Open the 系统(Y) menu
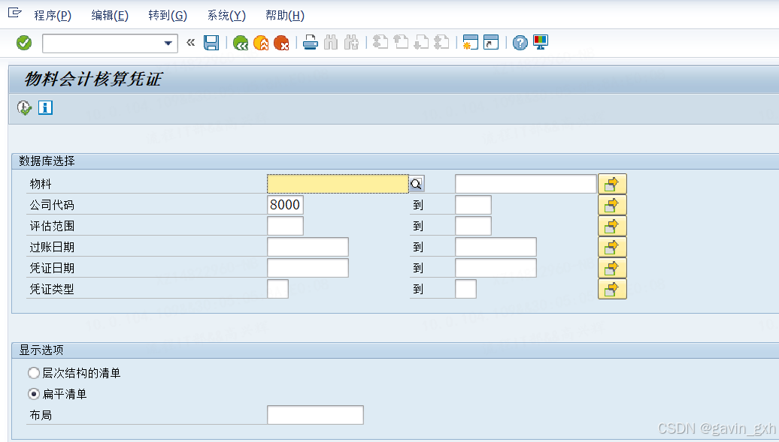 226,15
